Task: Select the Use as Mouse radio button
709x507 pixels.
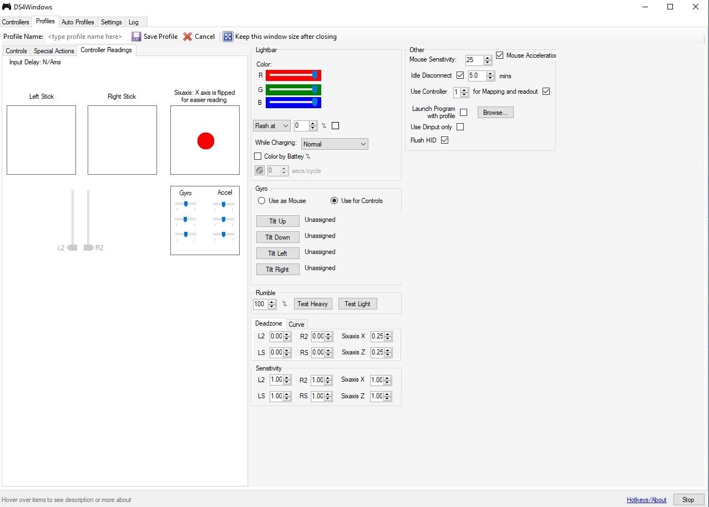Action: point(261,201)
